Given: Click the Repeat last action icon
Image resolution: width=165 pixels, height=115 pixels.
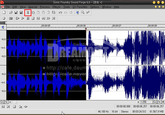Looking at the screenshot, I should click(71, 12).
